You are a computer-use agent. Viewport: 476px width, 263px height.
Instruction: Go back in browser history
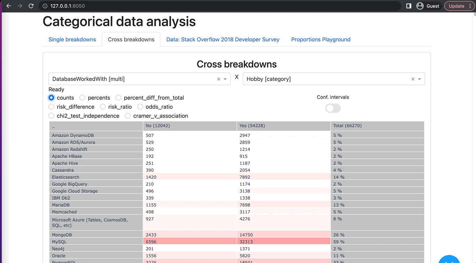(x=9, y=6)
